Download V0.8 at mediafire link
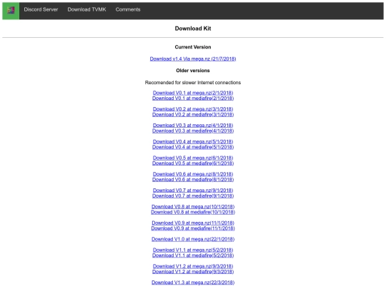 193,212
